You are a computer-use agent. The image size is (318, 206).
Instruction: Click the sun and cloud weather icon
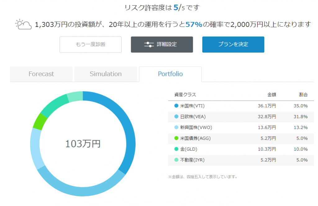(x=23, y=24)
